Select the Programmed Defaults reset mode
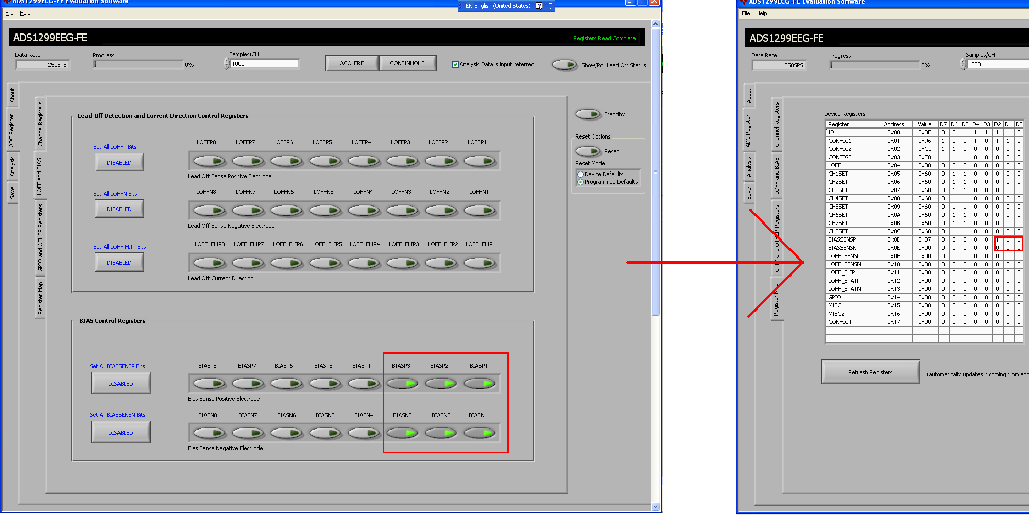This screenshot has width=1030, height=515. click(x=580, y=182)
